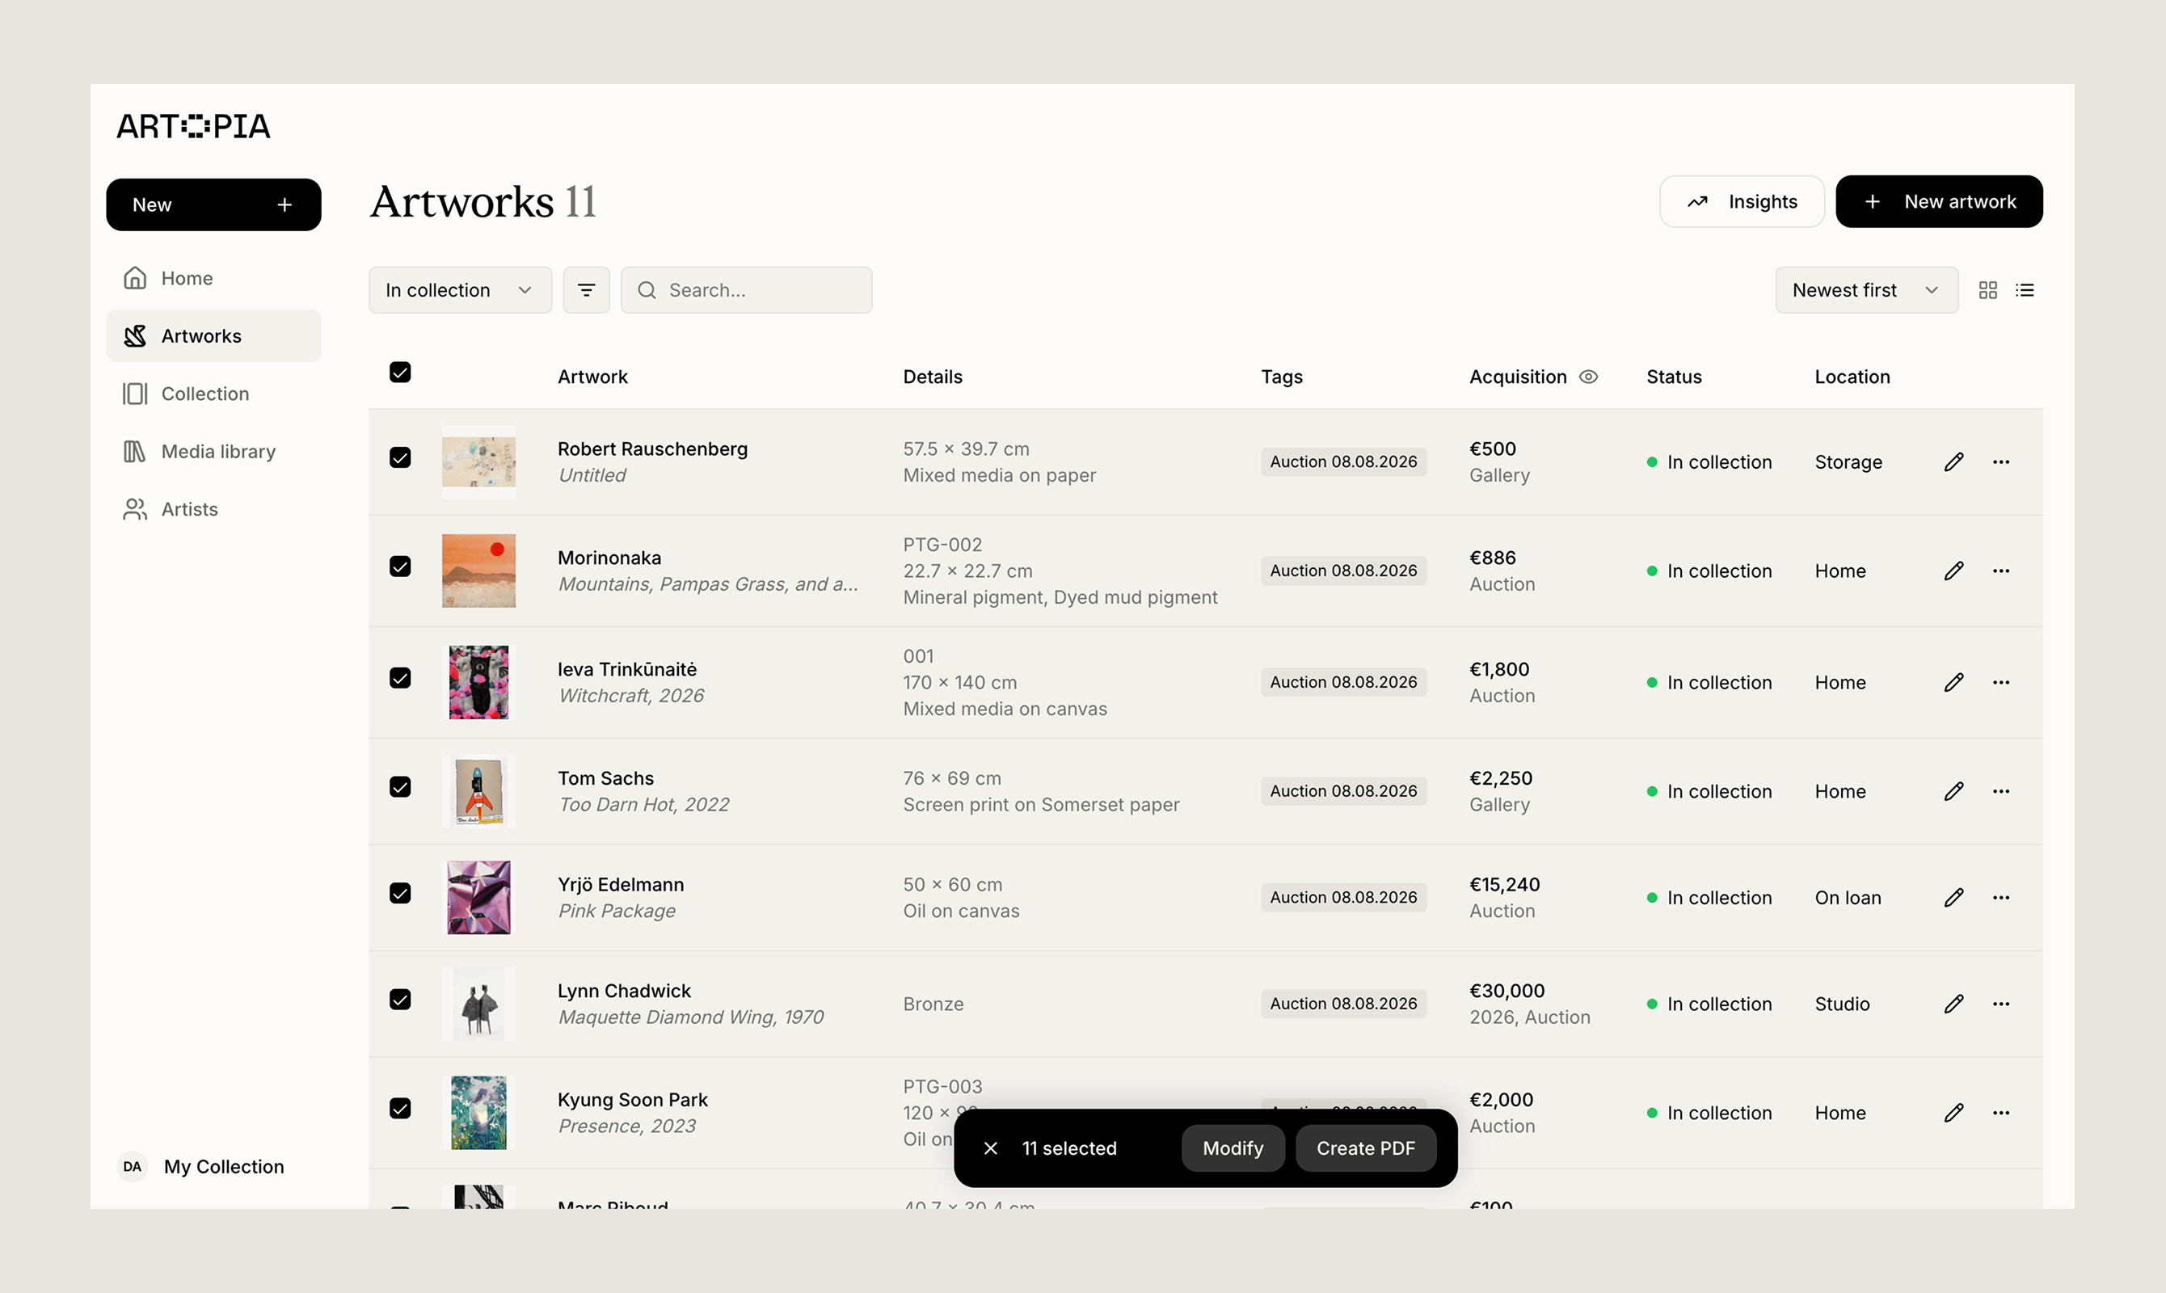
Task: Edit the Tom Sachs artwork pencil icon
Action: pyautogui.click(x=1953, y=791)
